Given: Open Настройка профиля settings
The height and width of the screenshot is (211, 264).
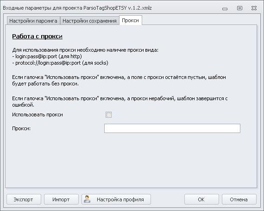Looking at the screenshot, I should click(116, 199).
